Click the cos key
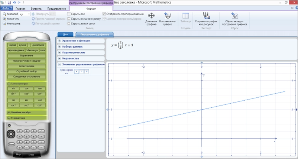298x159 pixels. click(27, 88)
